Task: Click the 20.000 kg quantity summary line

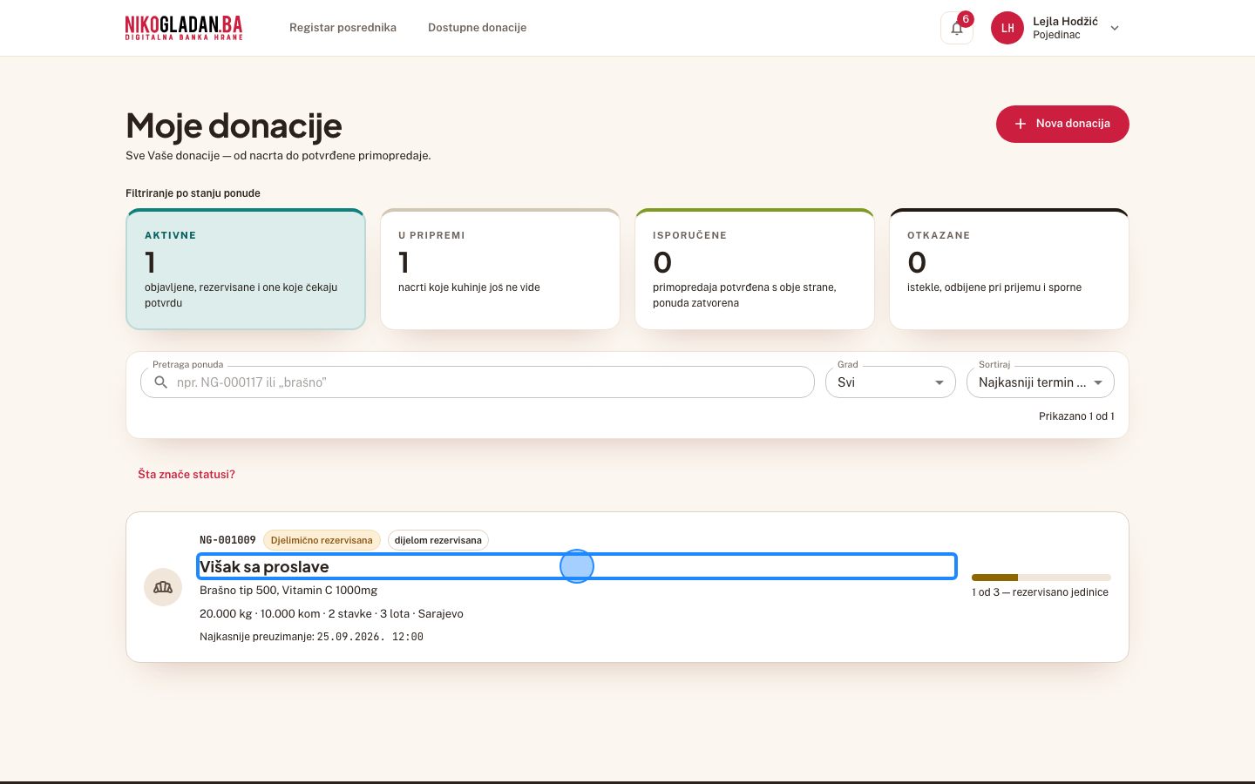Action: (x=331, y=614)
